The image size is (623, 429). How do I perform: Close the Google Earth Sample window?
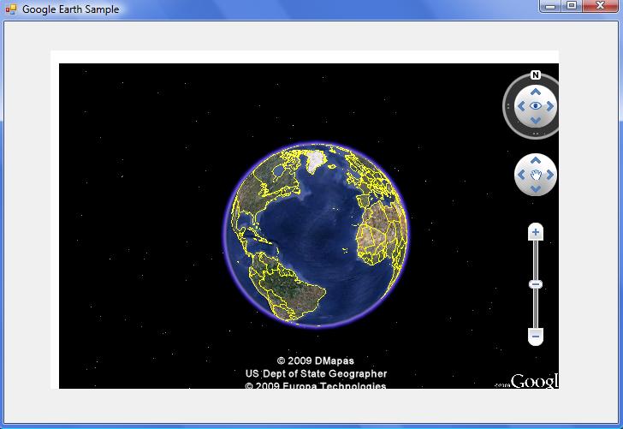tap(601, 6)
